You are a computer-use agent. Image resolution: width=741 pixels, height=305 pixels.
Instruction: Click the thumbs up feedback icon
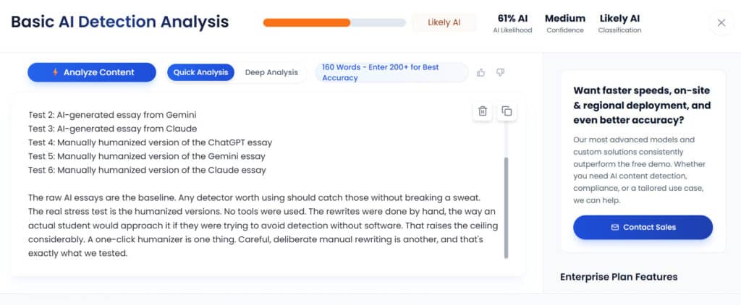(x=481, y=72)
